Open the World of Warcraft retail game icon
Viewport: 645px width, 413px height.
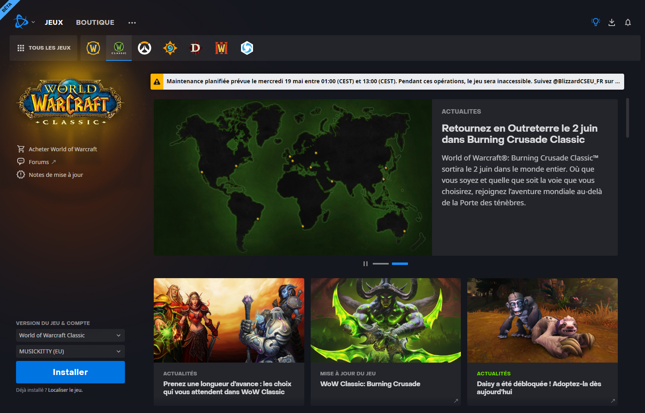click(93, 48)
